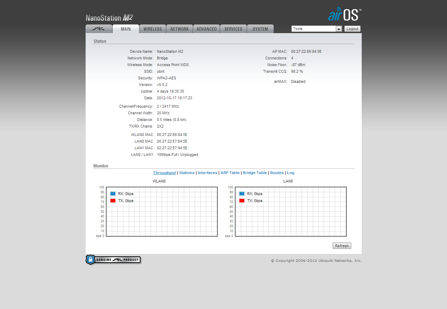Screen dimensions: 447x309
Task: Open the SERVICES tab
Action: (x=233, y=29)
